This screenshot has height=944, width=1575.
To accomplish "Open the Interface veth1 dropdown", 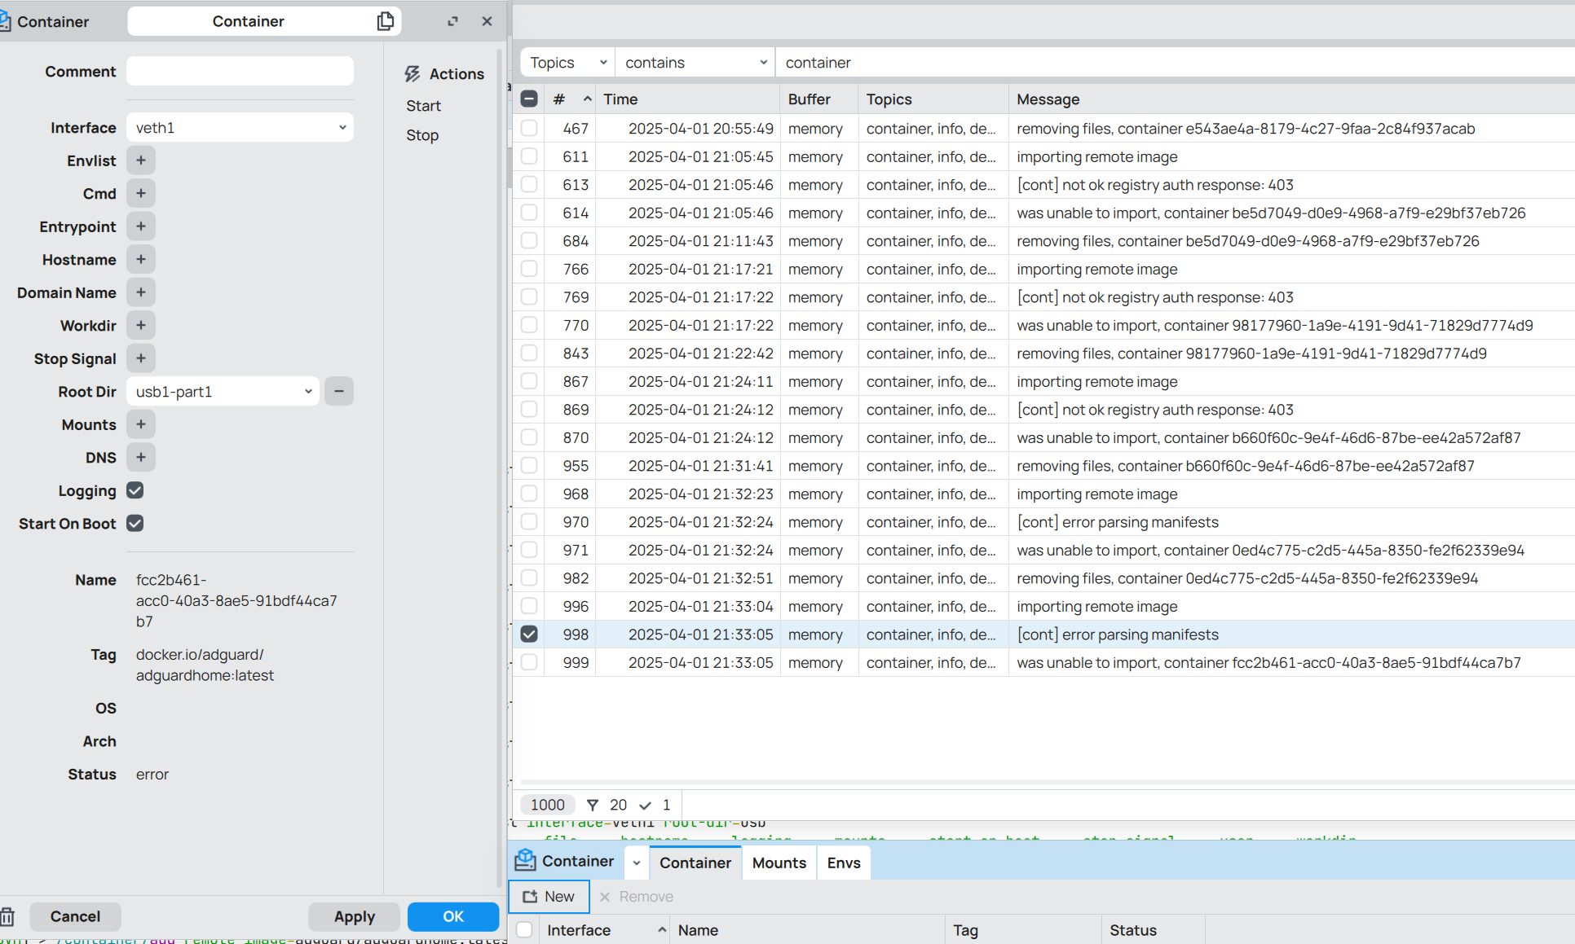I will 240,128.
